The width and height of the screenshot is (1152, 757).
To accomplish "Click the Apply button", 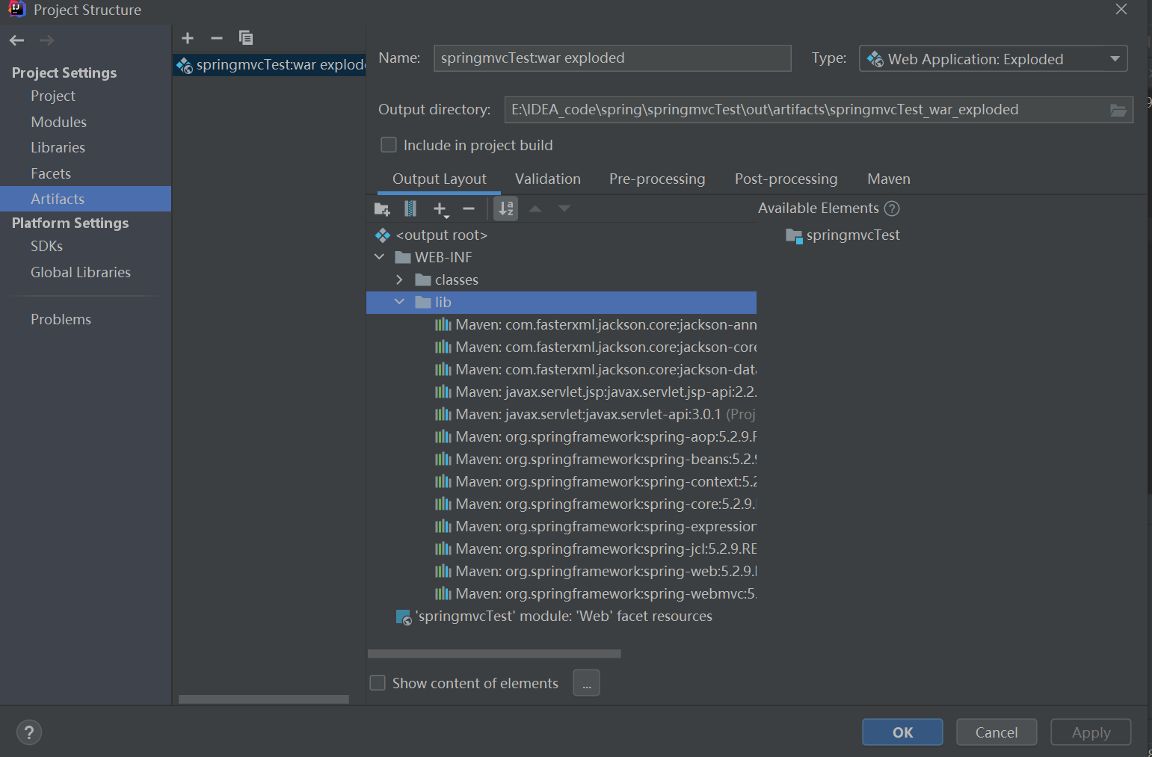I will pyautogui.click(x=1091, y=732).
